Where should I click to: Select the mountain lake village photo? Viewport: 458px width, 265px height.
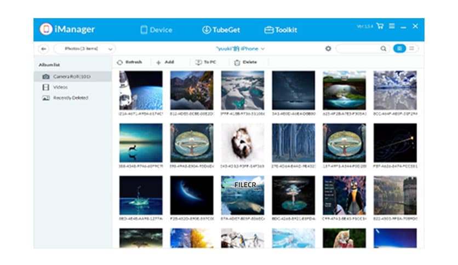(x=192, y=90)
